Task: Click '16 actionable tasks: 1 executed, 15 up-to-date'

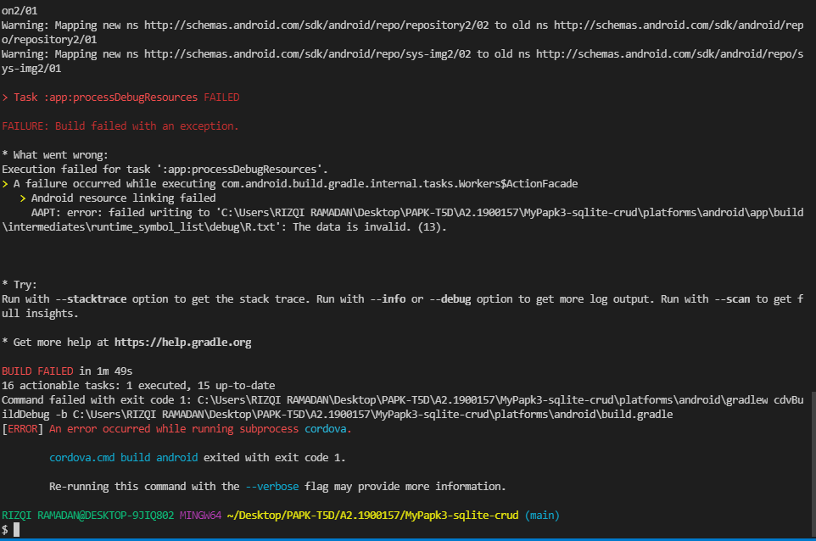Action: [138, 386]
